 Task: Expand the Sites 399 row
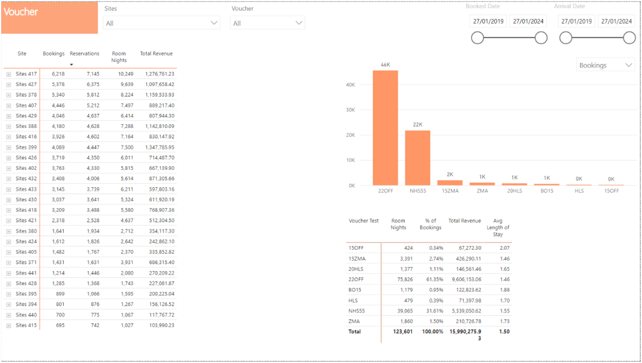pos(9,147)
